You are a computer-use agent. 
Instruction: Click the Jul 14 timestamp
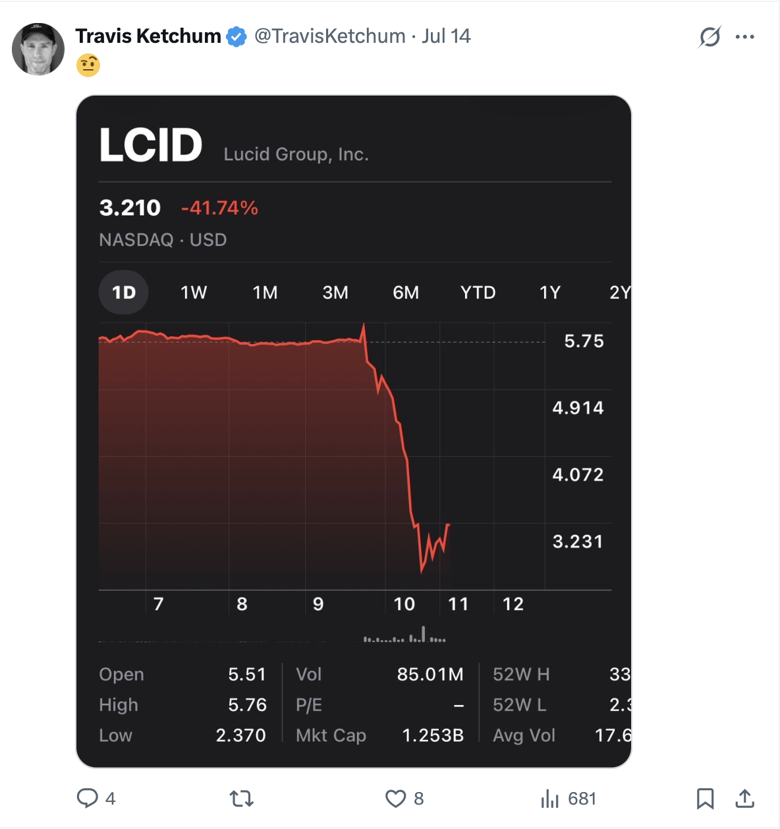tap(446, 36)
